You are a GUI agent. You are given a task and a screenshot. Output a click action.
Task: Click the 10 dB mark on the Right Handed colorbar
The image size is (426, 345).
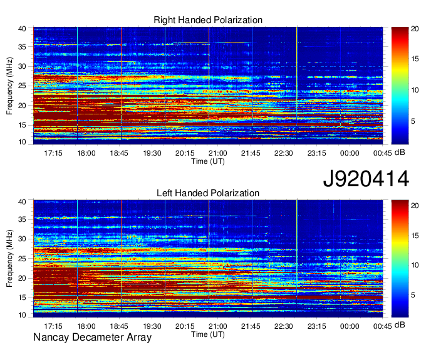click(x=415, y=90)
